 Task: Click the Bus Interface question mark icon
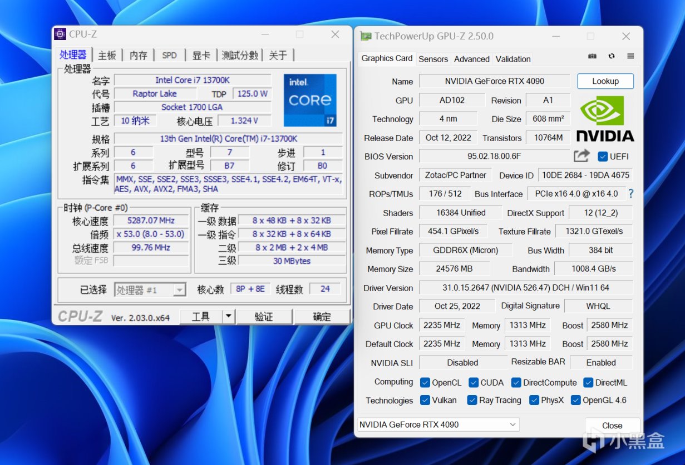(630, 194)
